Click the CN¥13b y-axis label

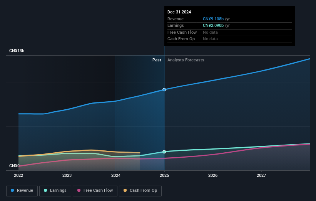coord(17,51)
